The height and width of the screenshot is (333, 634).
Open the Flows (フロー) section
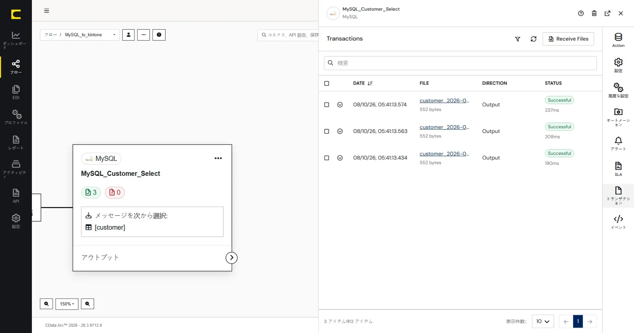pos(16,67)
